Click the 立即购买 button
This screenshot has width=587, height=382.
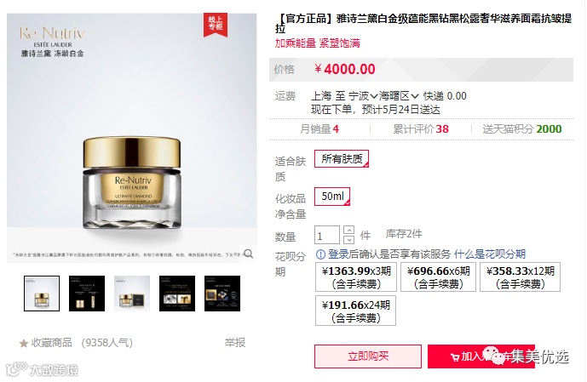tap(368, 356)
